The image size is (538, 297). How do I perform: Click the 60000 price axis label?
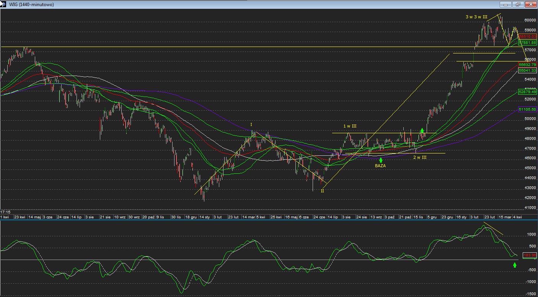point(530,20)
